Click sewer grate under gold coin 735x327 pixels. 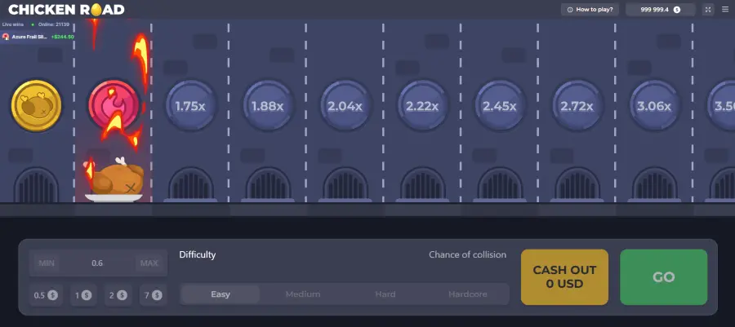36,184
